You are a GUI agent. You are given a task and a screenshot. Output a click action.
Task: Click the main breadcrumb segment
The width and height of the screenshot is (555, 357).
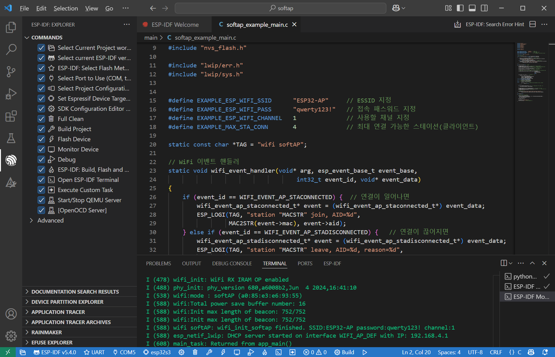pyautogui.click(x=151, y=38)
